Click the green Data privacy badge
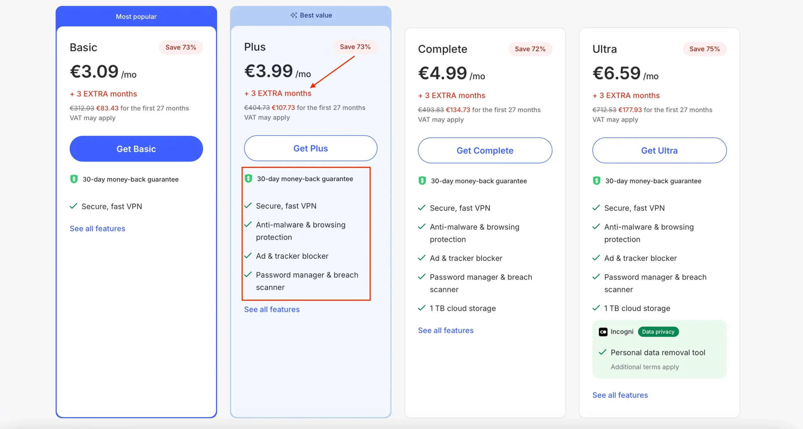803x429 pixels. click(658, 332)
